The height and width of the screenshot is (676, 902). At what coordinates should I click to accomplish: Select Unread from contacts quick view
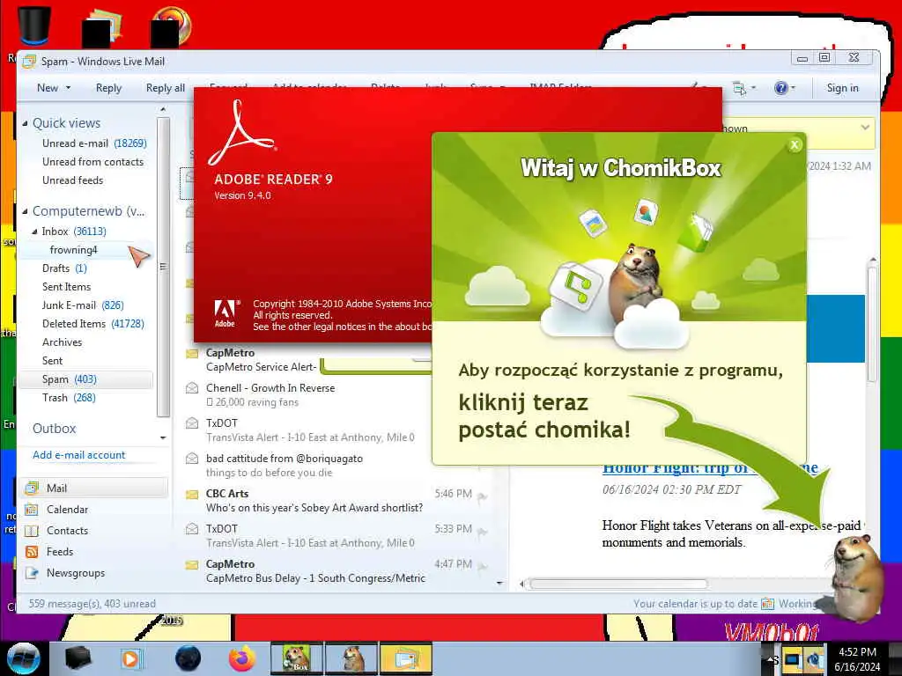point(92,162)
